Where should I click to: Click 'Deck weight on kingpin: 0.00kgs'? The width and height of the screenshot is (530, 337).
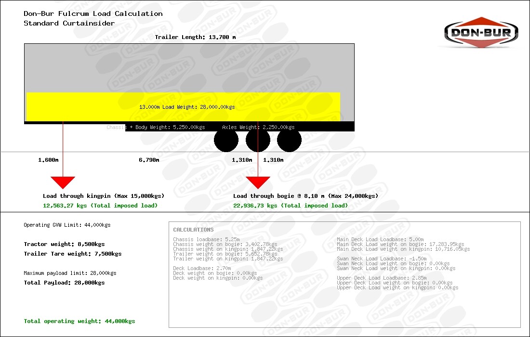click(218, 278)
